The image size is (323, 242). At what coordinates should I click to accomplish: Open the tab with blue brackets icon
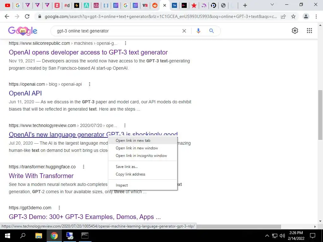(106, 5)
